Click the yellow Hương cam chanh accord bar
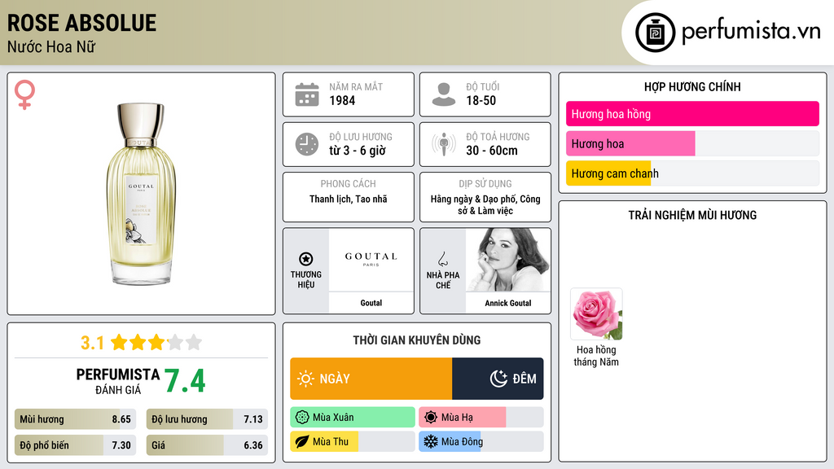The width and height of the screenshot is (834, 469). click(608, 173)
